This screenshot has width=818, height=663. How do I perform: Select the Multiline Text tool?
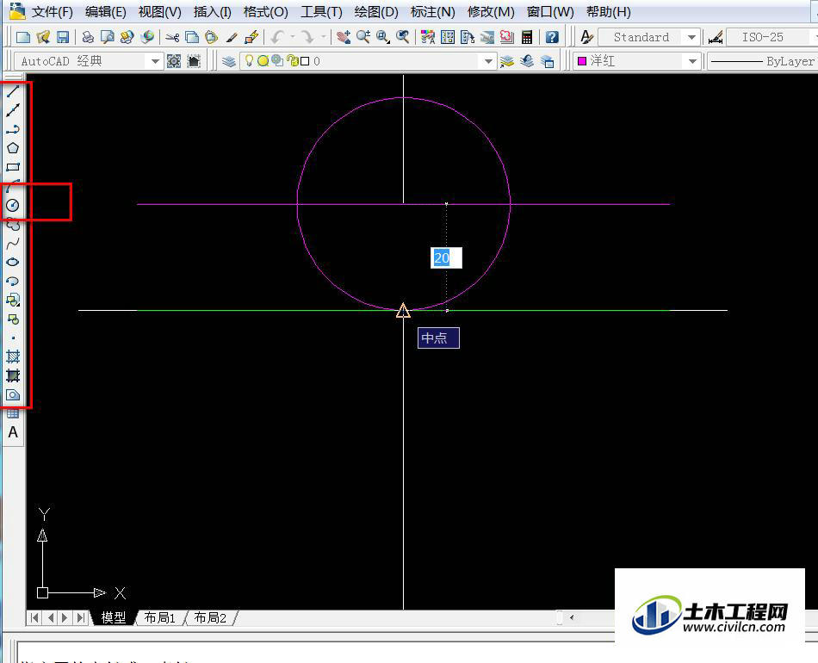pos(13,432)
